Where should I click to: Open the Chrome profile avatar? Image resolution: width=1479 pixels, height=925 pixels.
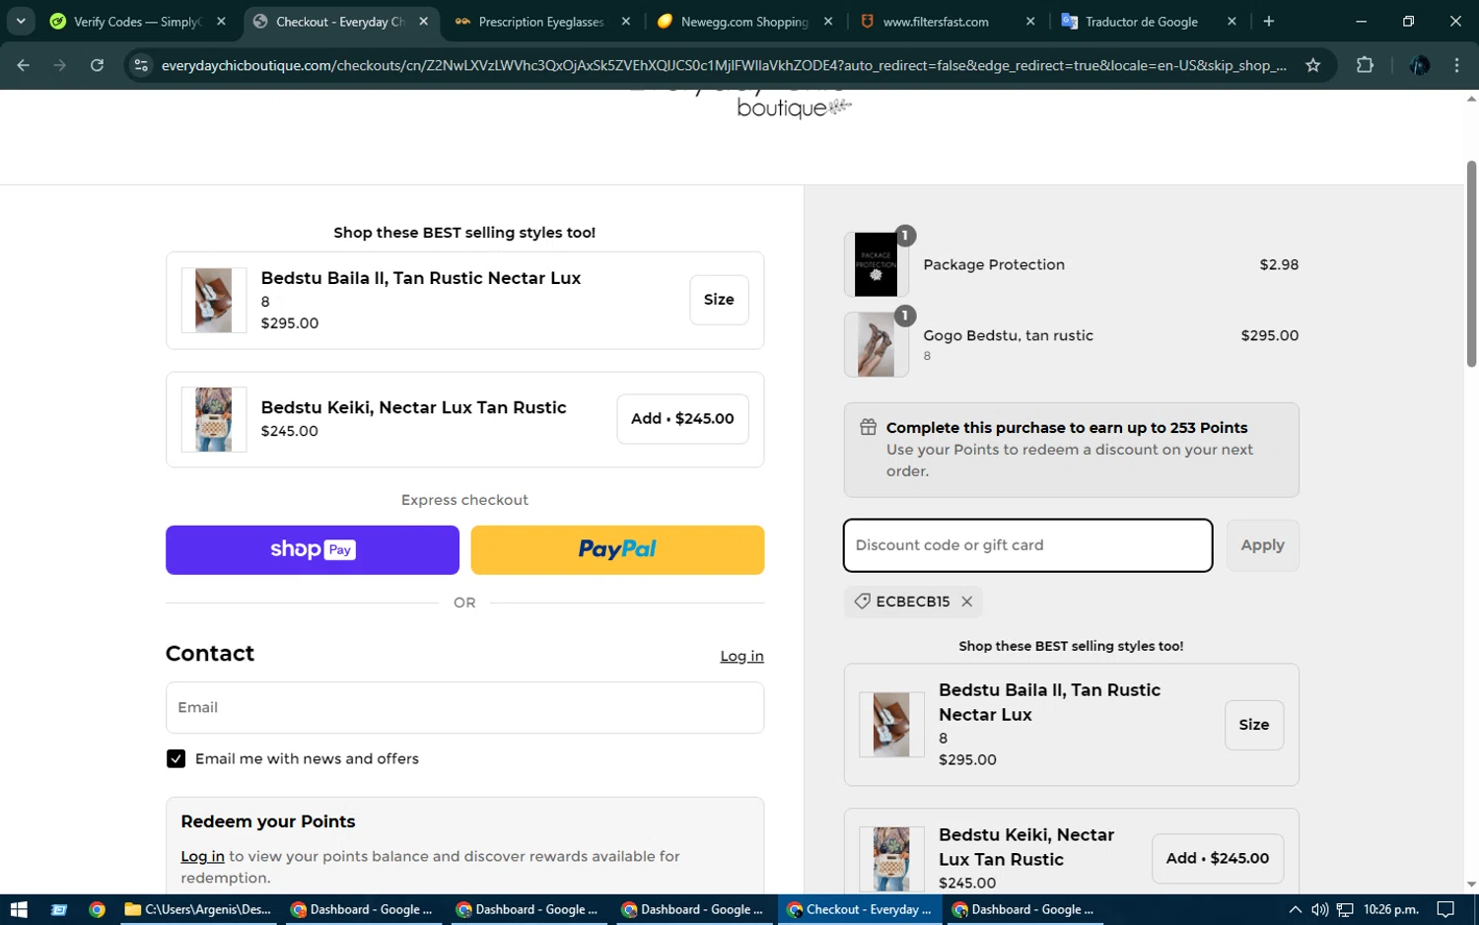point(1420,65)
